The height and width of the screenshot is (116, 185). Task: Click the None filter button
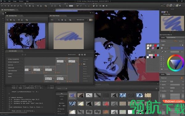[x=64, y=106]
